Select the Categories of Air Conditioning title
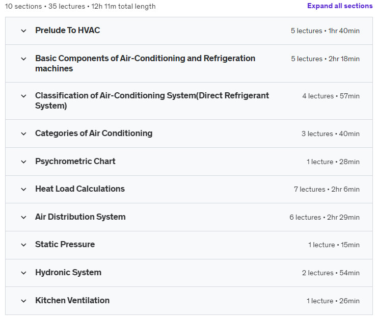Screen dimensions: 378x316 pos(94,133)
